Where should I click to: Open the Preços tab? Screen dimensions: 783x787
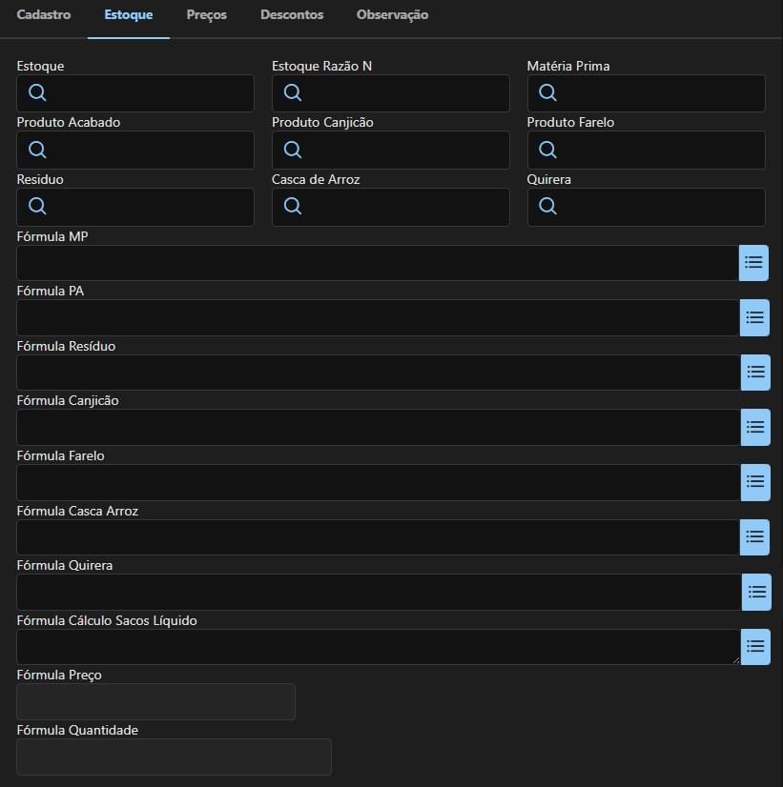207,15
